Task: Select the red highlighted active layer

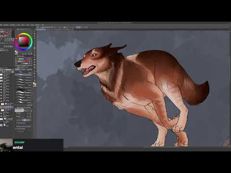Action: pos(7,107)
